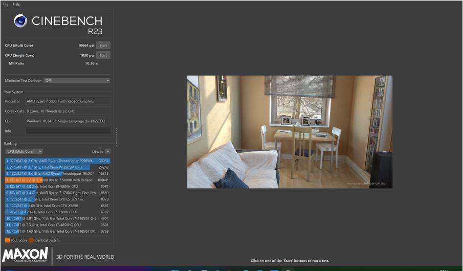
Task: Start the CPU Multi Core test
Action: point(103,46)
